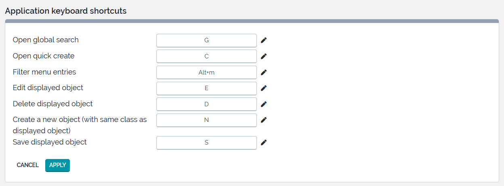
Task: Cancel the shortcut changes
Action: (x=27, y=165)
